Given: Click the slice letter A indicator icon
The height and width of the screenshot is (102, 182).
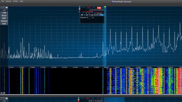Looking at the screenshot, I should 103,8.
